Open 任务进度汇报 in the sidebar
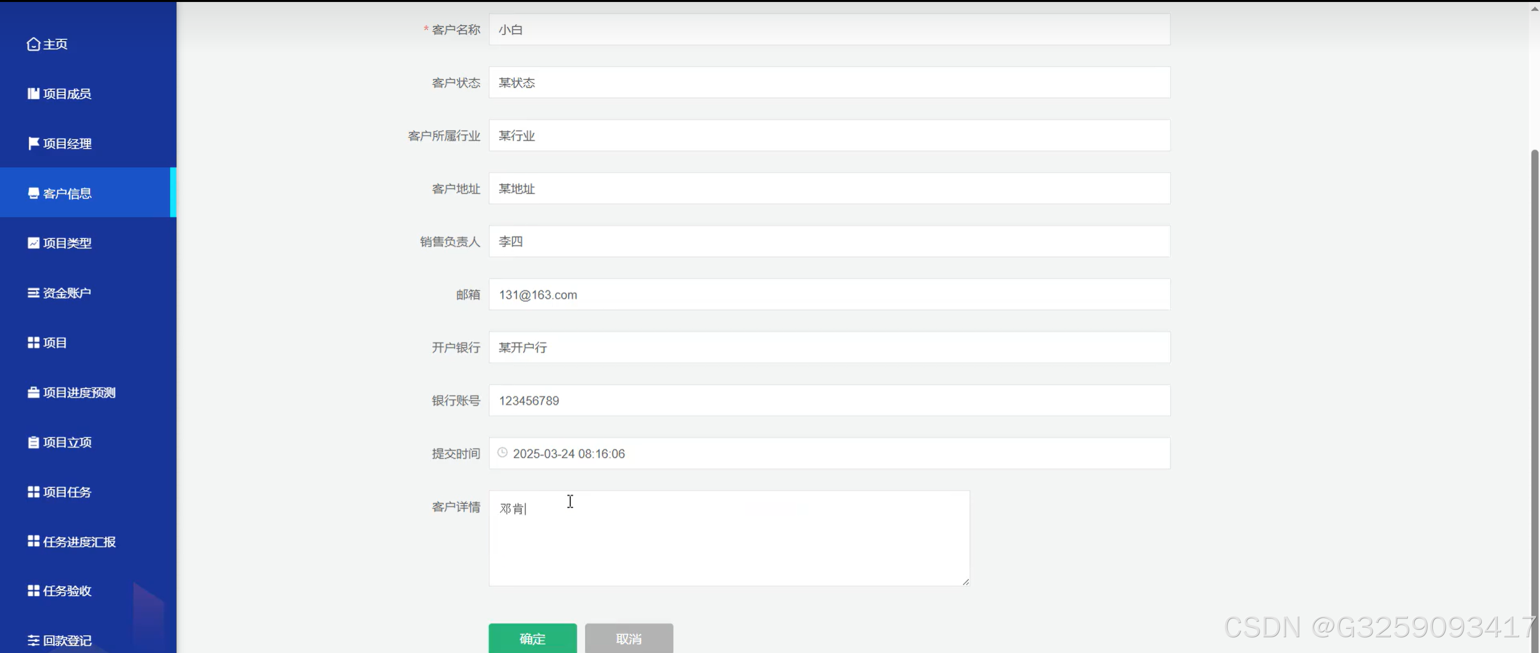The image size is (1540, 653). click(x=88, y=541)
